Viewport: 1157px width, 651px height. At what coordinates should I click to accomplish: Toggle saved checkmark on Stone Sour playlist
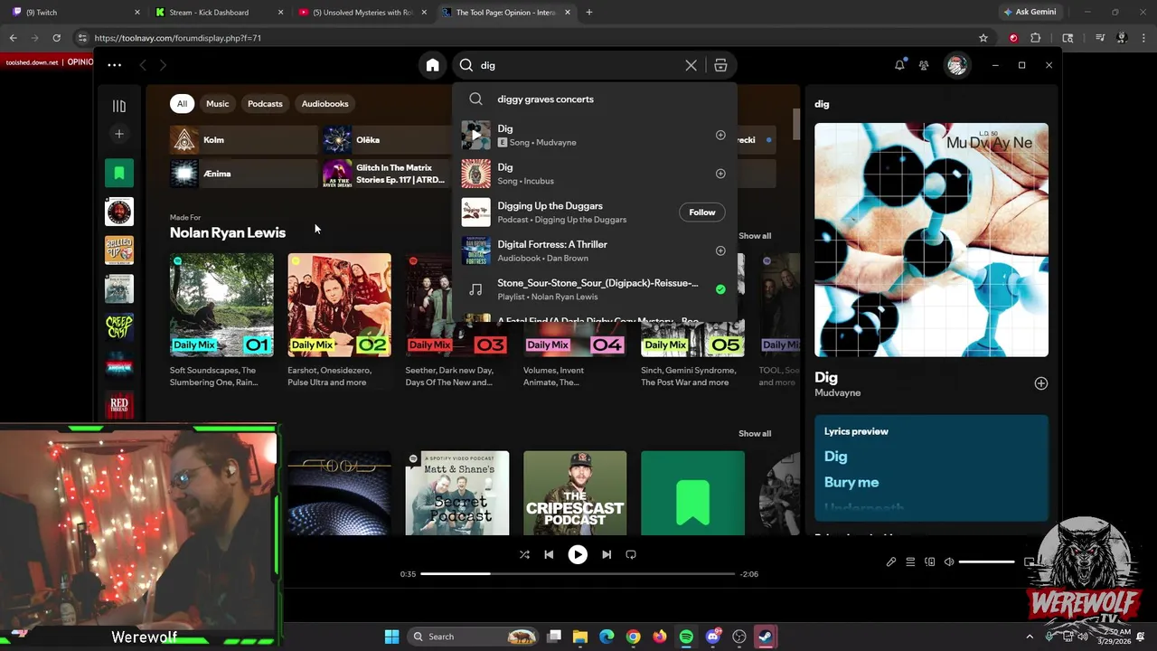[x=720, y=289]
